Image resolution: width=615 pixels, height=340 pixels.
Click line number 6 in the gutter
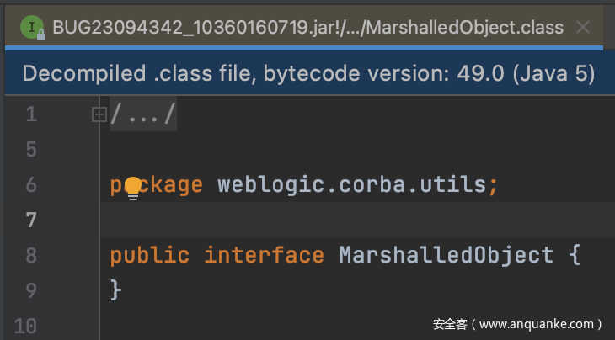[x=31, y=185]
